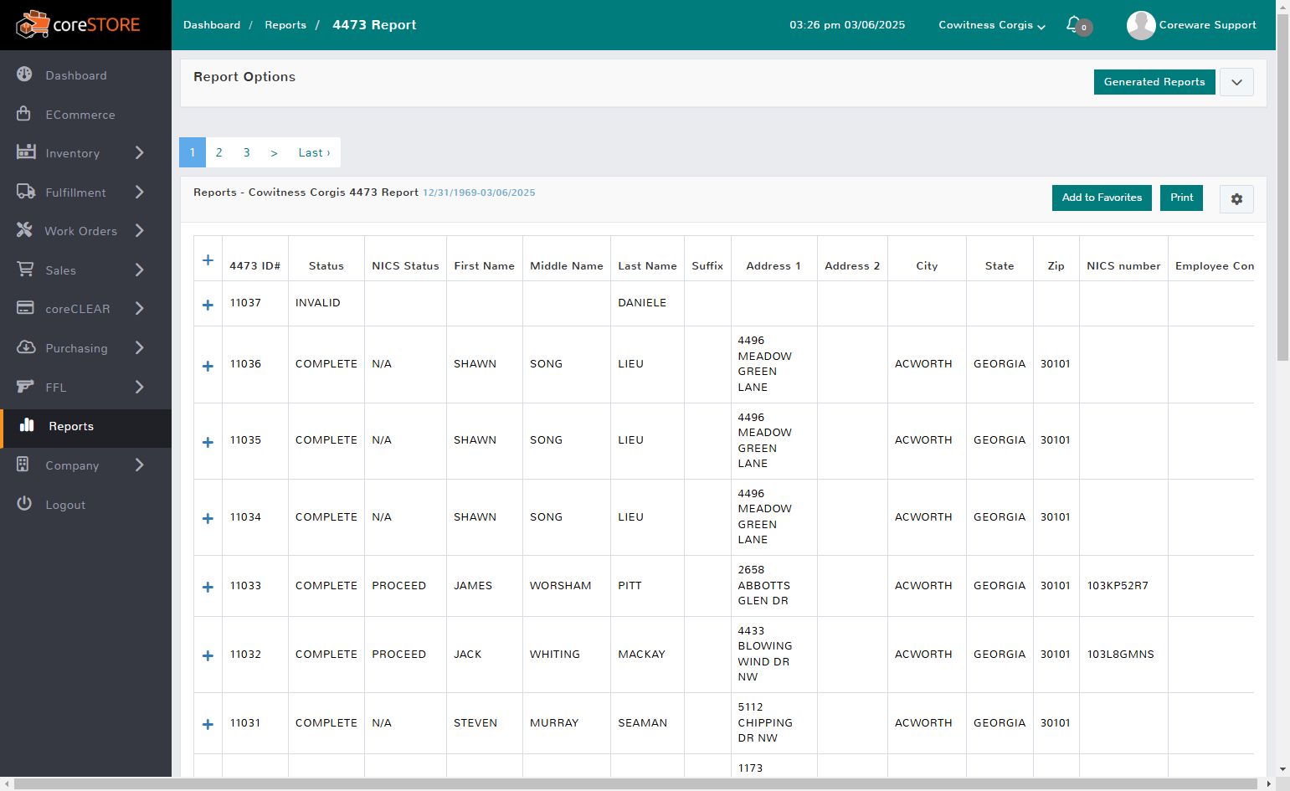Click the Sales cart sidebar icon
The height and width of the screenshot is (791, 1290).
pyautogui.click(x=25, y=269)
